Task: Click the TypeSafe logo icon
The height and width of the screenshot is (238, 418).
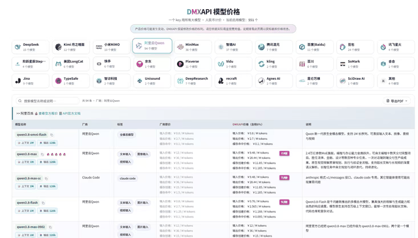Action: pos(58,81)
